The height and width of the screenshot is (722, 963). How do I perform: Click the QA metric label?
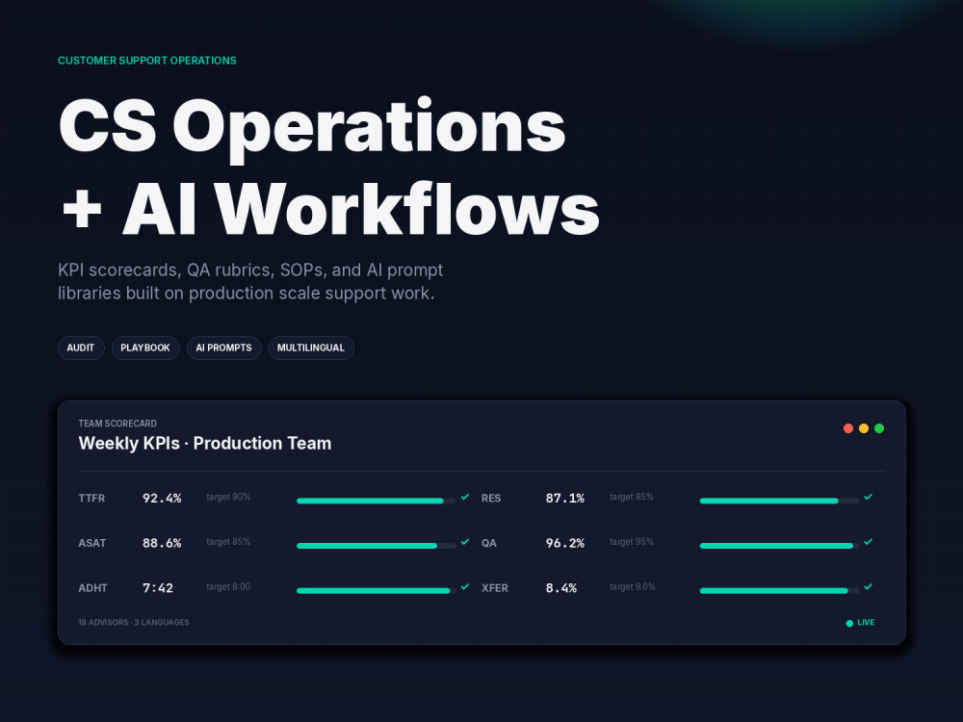(x=489, y=543)
